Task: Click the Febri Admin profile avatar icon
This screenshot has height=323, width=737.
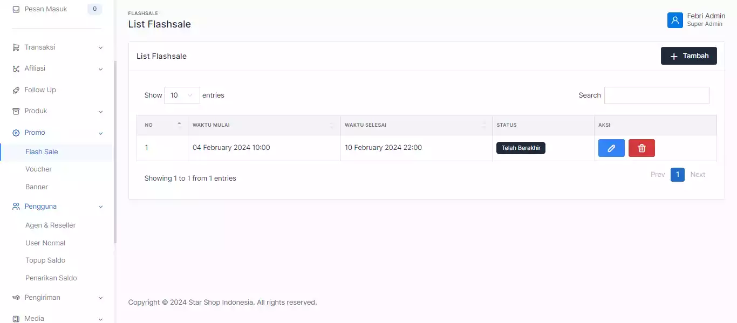Action: 675,20
